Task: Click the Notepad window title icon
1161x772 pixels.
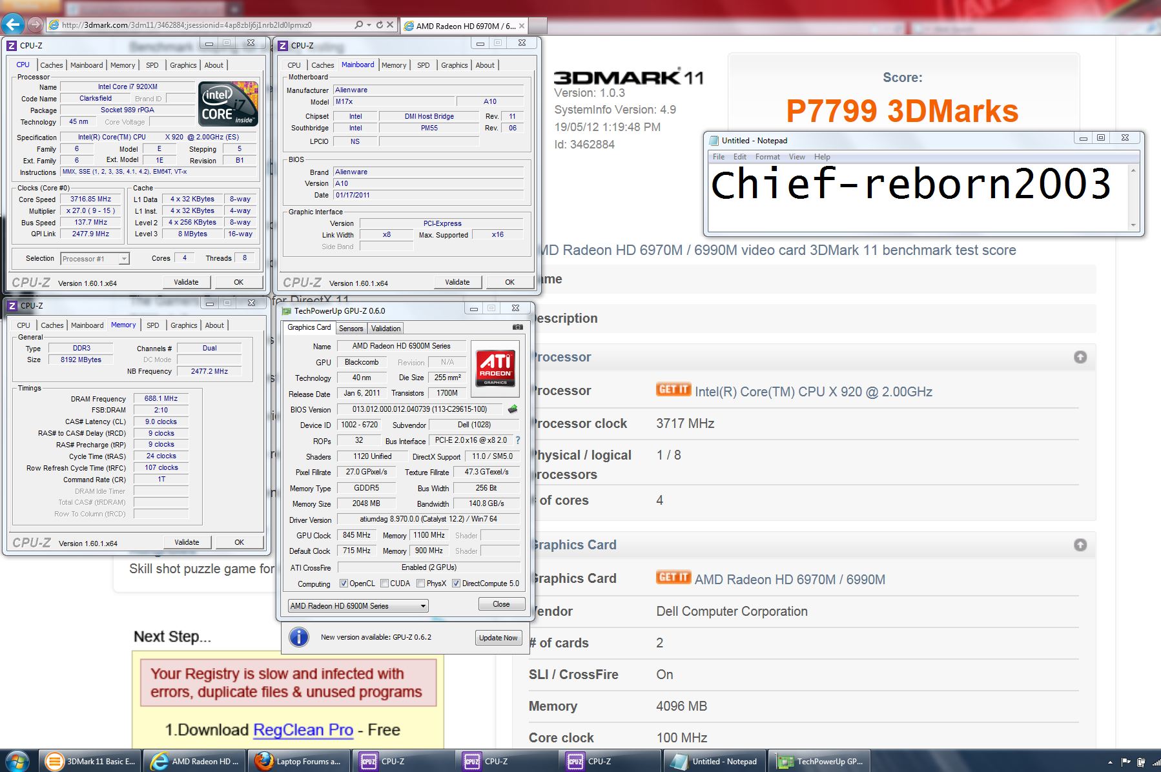Action: (714, 141)
